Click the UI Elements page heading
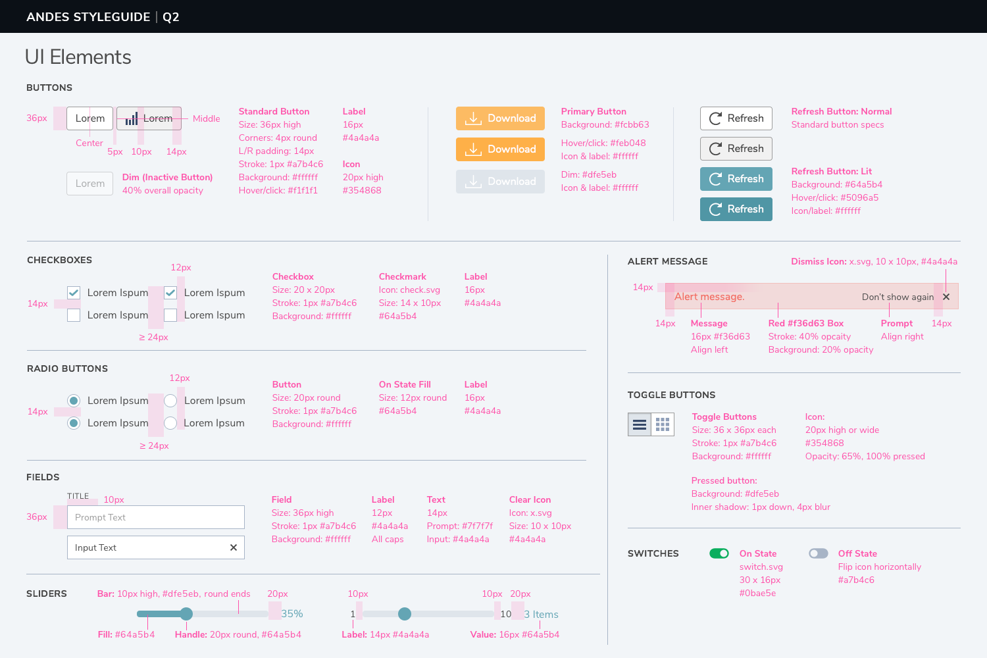The width and height of the screenshot is (987, 658). (78, 57)
